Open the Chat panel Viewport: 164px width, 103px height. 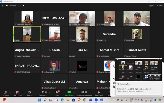[x=57, y=93]
